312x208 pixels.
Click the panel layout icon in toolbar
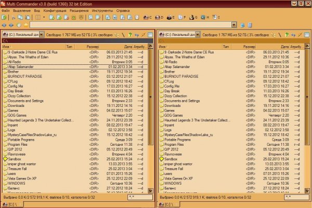[x=38, y=18]
